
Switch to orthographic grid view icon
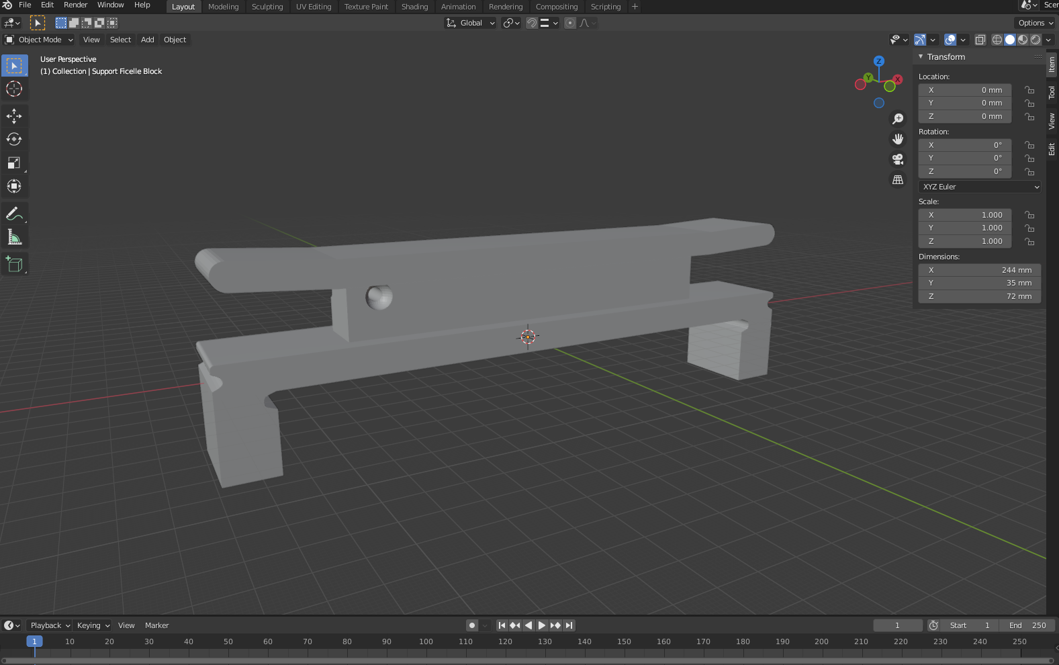click(897, 180)
